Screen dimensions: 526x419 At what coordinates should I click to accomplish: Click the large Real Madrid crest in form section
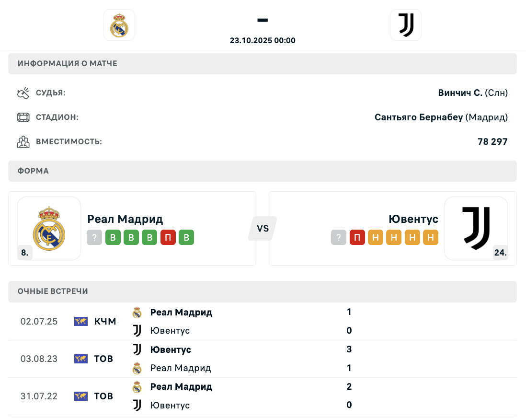pos(49,228)
